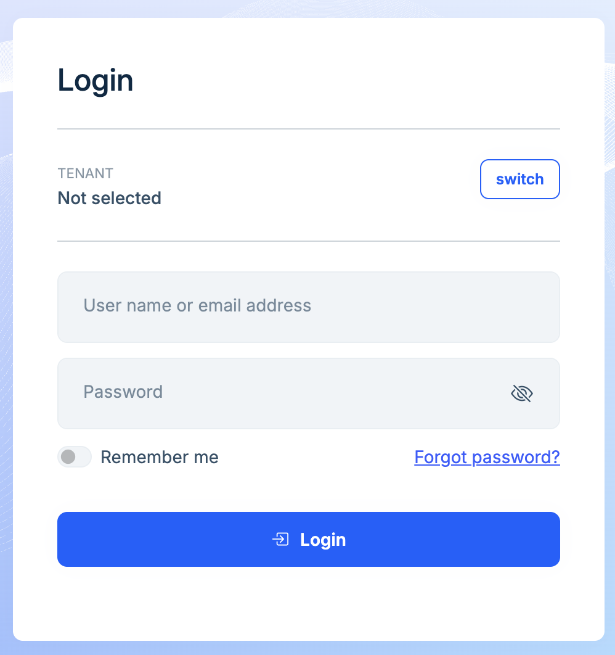The height and width of the screenshot is (655, 615).
Task: Click the Password placeholder text
Action: [123, 392]
